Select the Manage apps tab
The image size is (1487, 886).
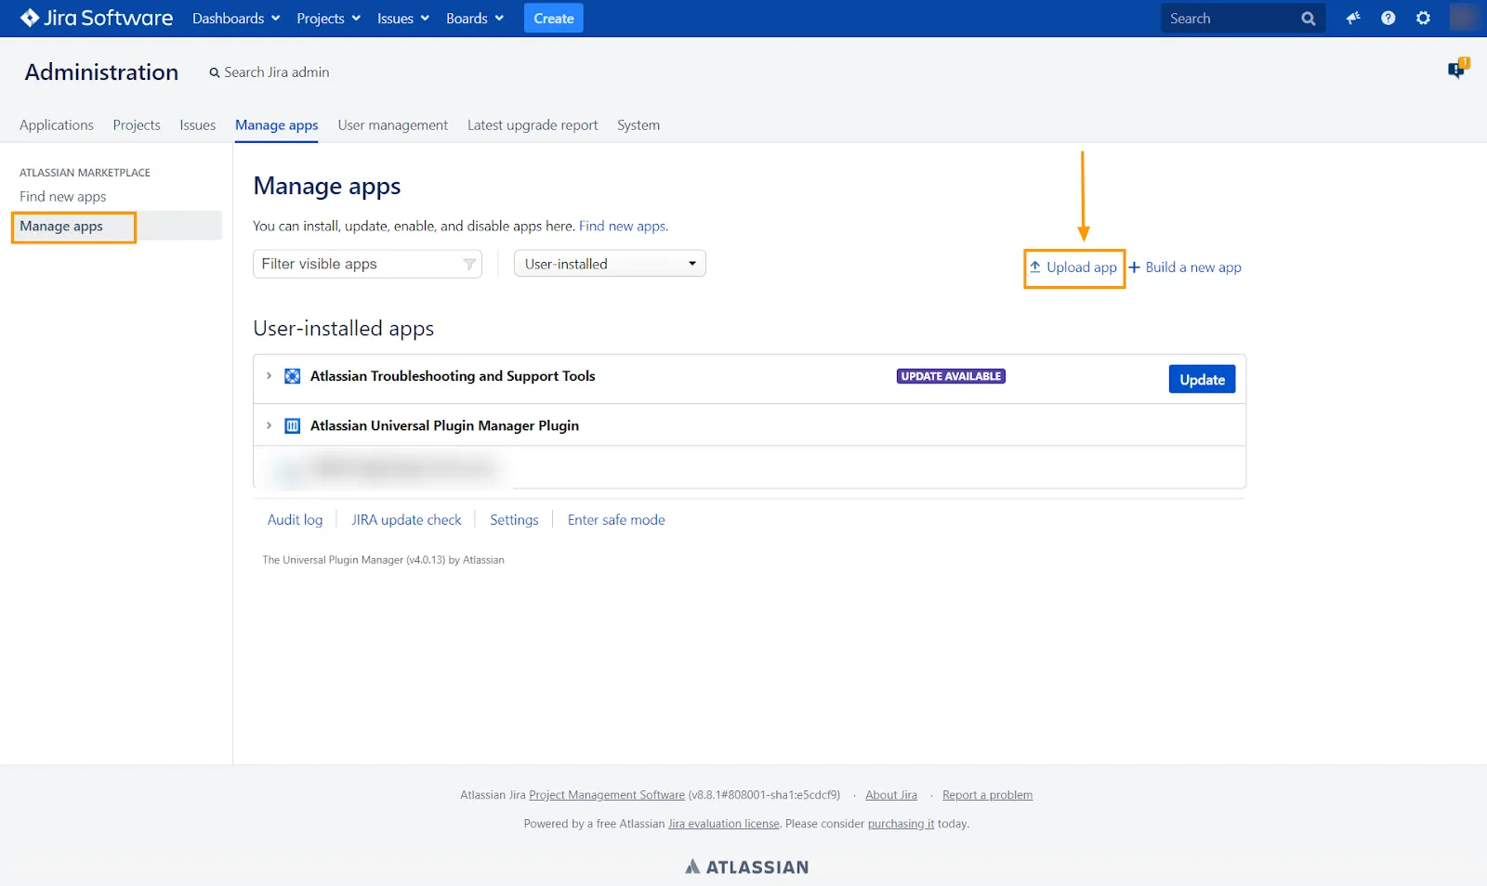point(276,125)
